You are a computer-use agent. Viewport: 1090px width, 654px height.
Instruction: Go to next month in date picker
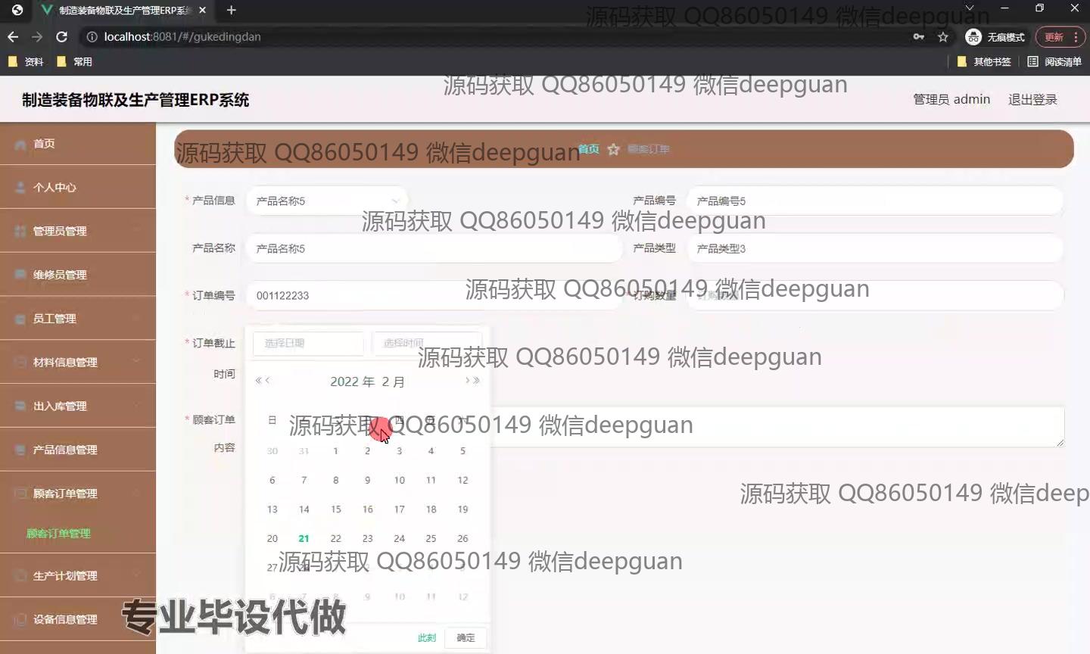[x=467, y=380]
